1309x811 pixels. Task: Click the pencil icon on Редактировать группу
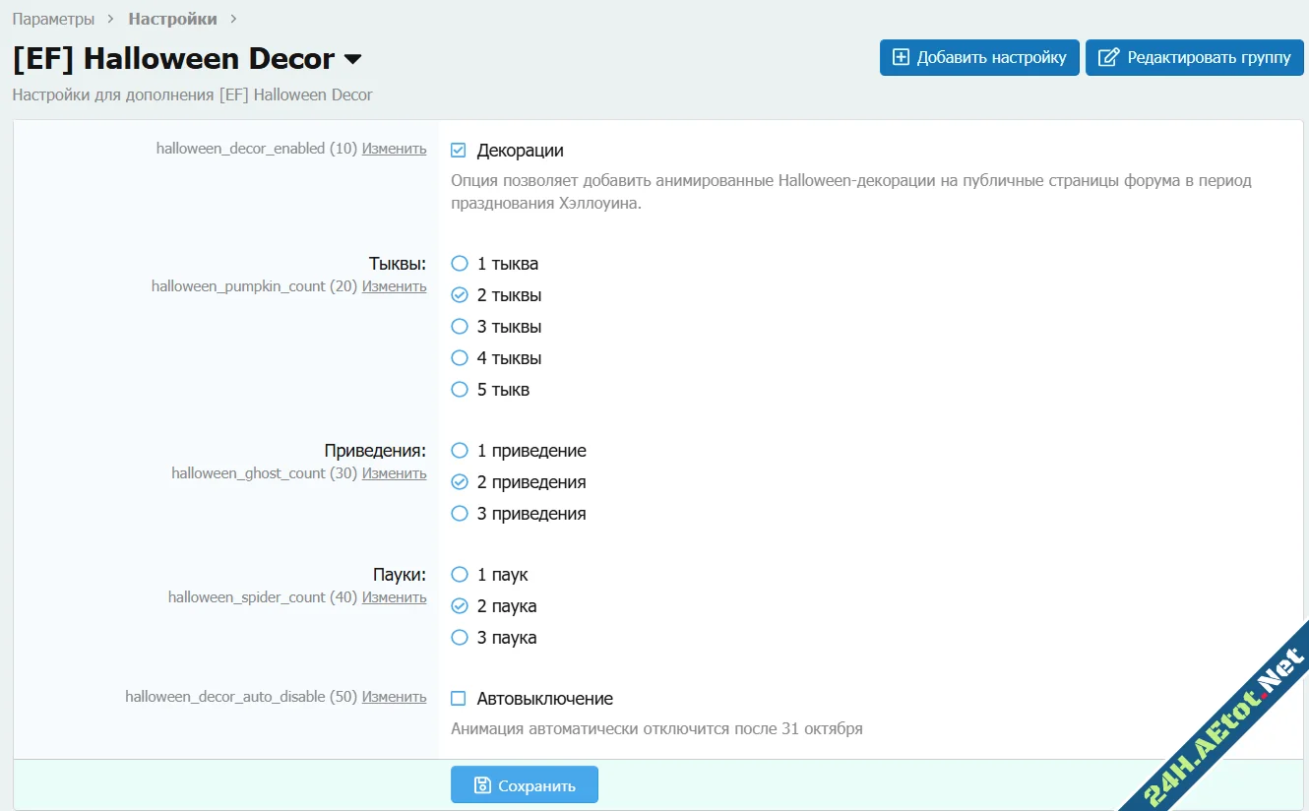pyautogui.click(x=1108, y=58)
